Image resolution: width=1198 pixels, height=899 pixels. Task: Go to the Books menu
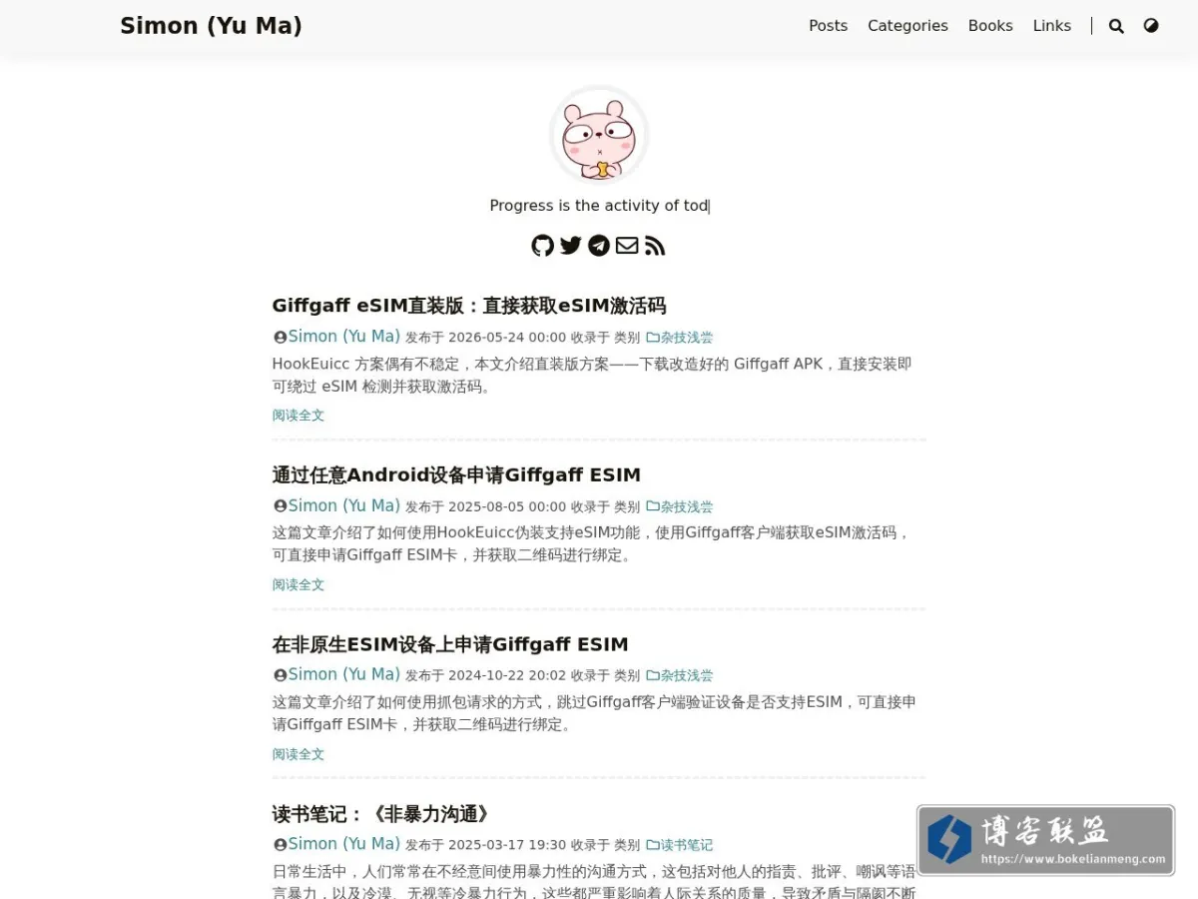click(990, 26)
